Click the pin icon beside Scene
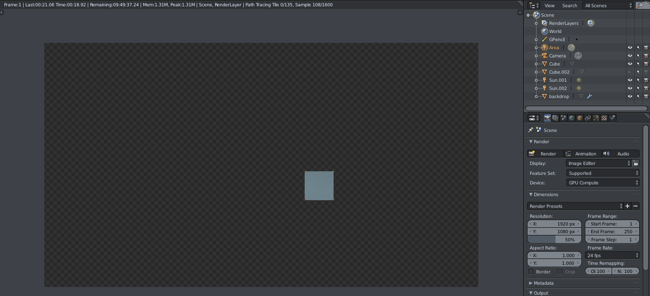This screenshot has height=296, width=650. click(x=531, y=130)
